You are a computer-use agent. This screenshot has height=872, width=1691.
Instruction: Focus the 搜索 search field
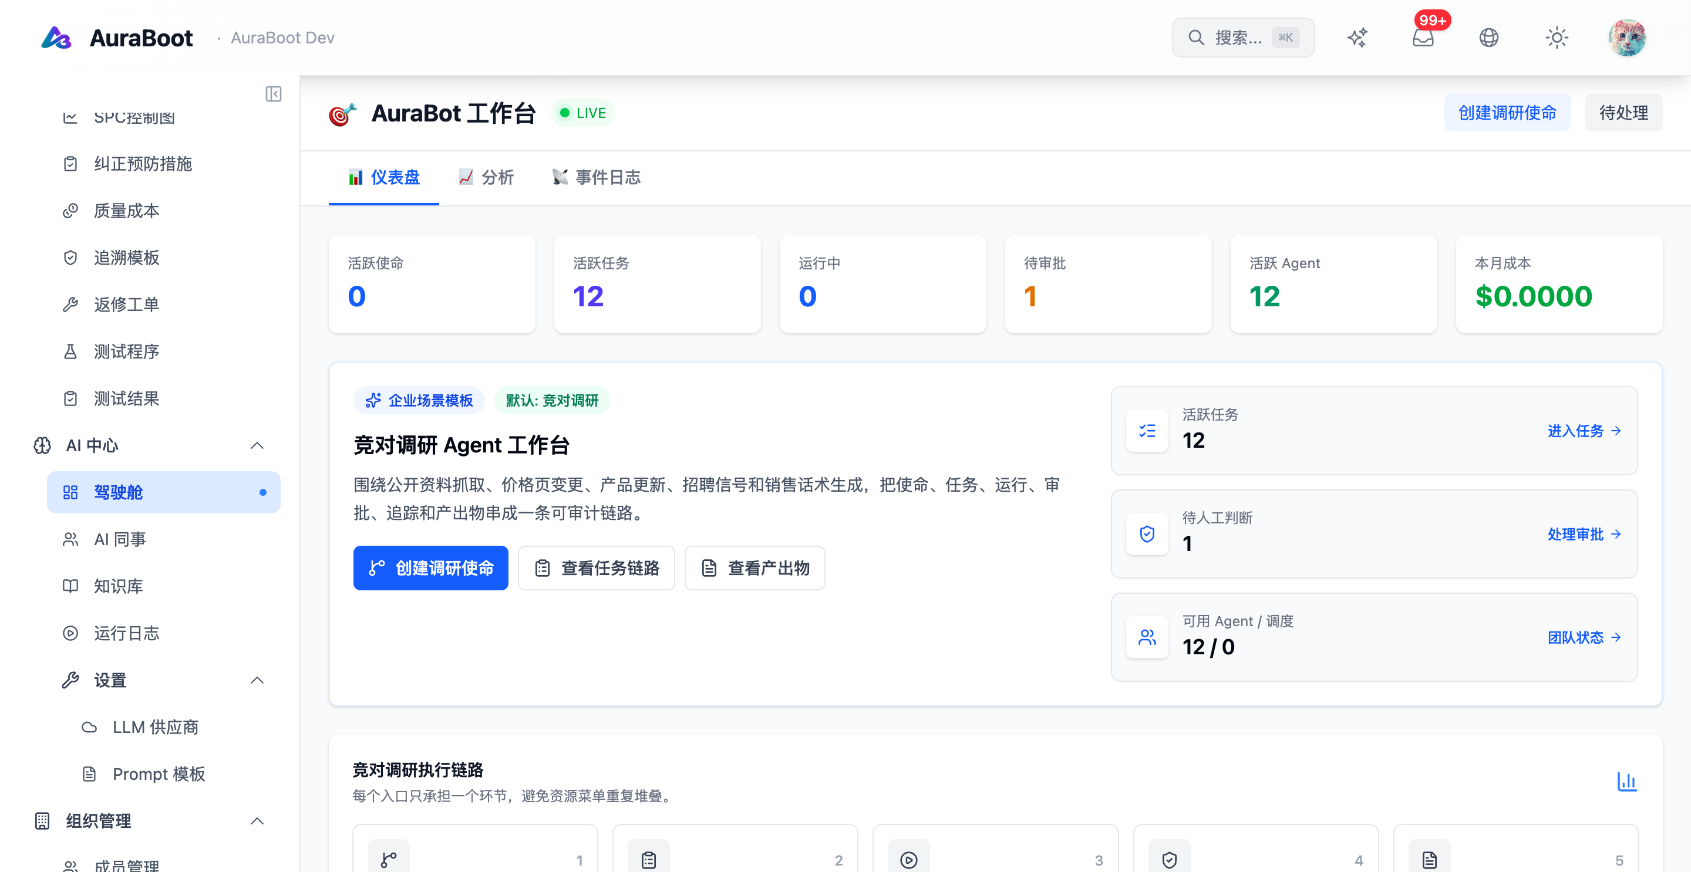coord(1242,38)
